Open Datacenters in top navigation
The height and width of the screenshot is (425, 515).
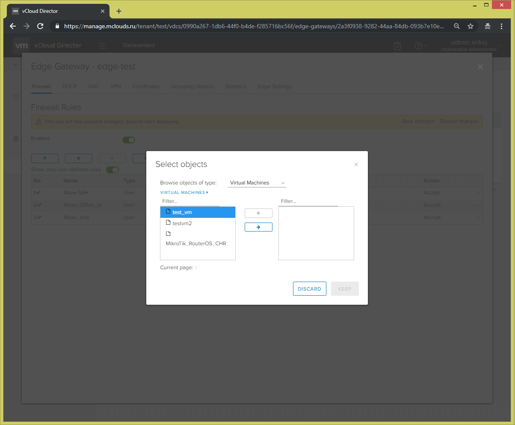pos(139,45)
